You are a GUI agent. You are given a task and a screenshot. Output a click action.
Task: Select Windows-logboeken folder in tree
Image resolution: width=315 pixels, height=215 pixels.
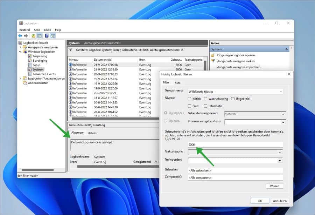(41, 52)
